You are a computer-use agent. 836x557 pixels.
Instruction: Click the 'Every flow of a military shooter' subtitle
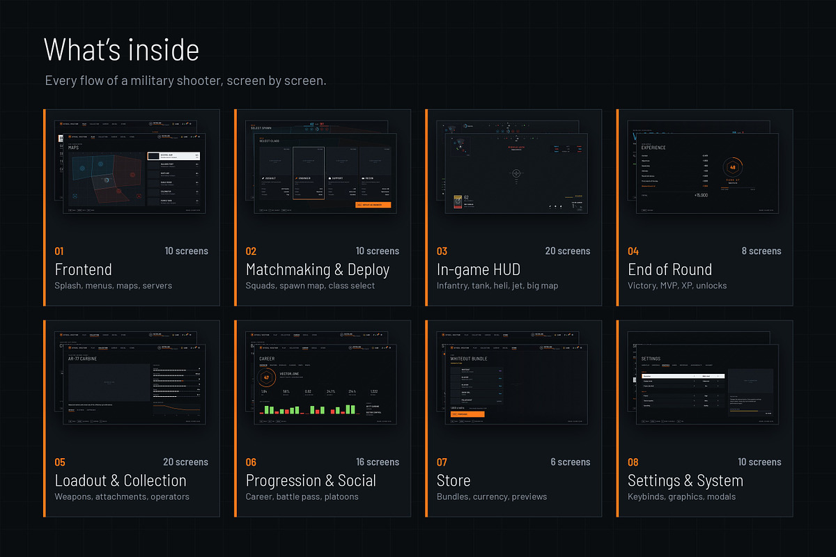pyautogui.click(x=185, y=81)
